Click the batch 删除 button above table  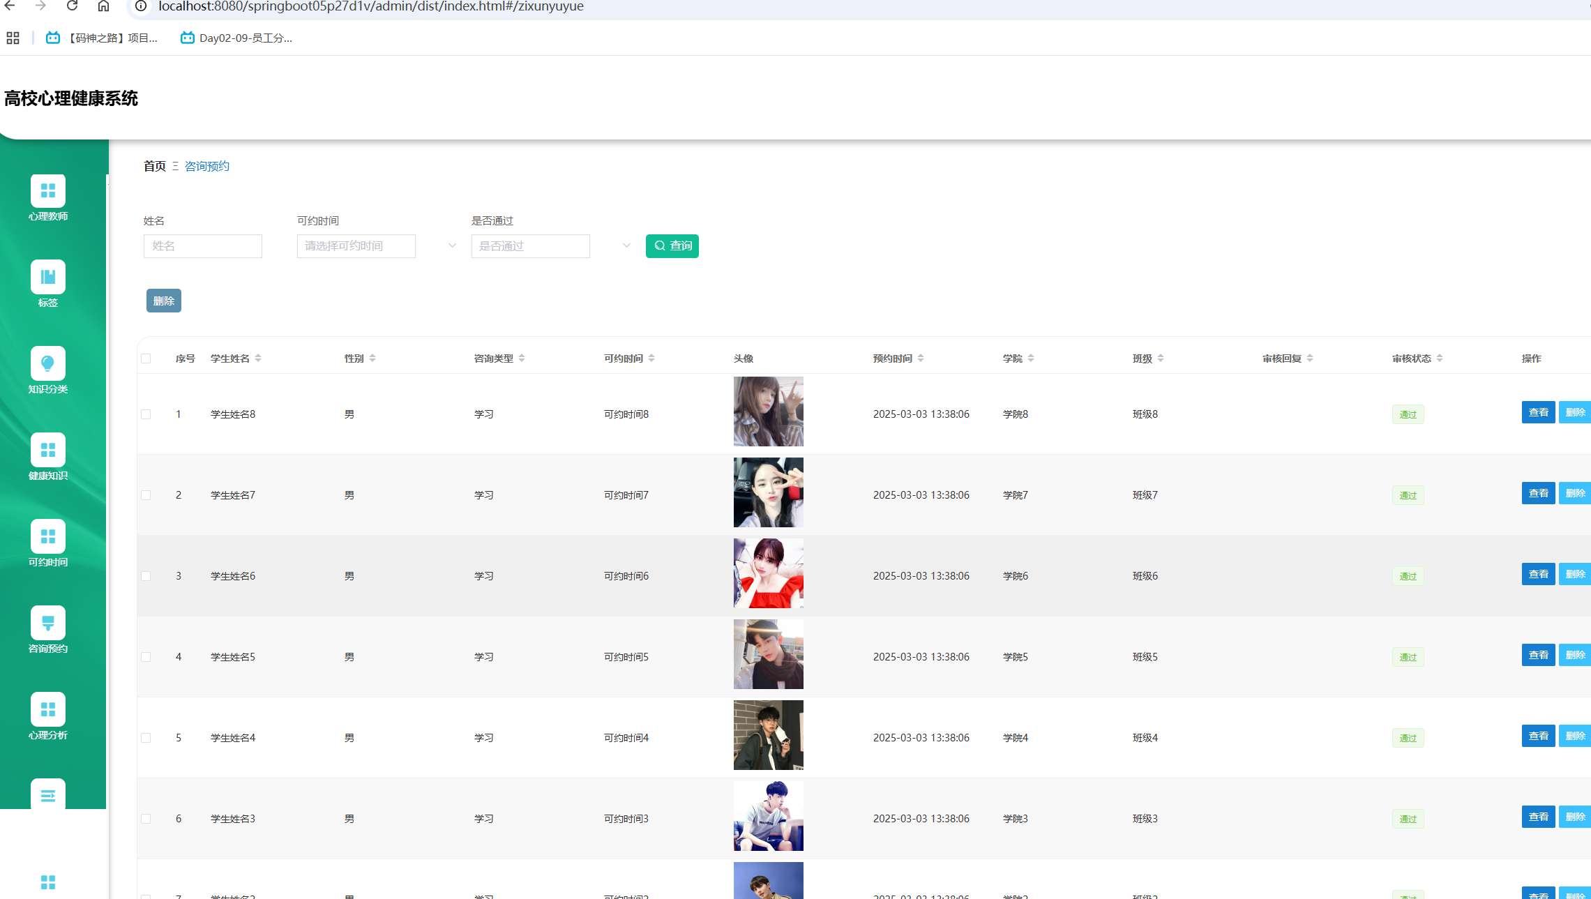tap(164, 301)
